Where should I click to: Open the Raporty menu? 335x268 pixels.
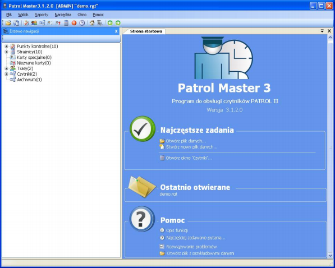(41, 15)
